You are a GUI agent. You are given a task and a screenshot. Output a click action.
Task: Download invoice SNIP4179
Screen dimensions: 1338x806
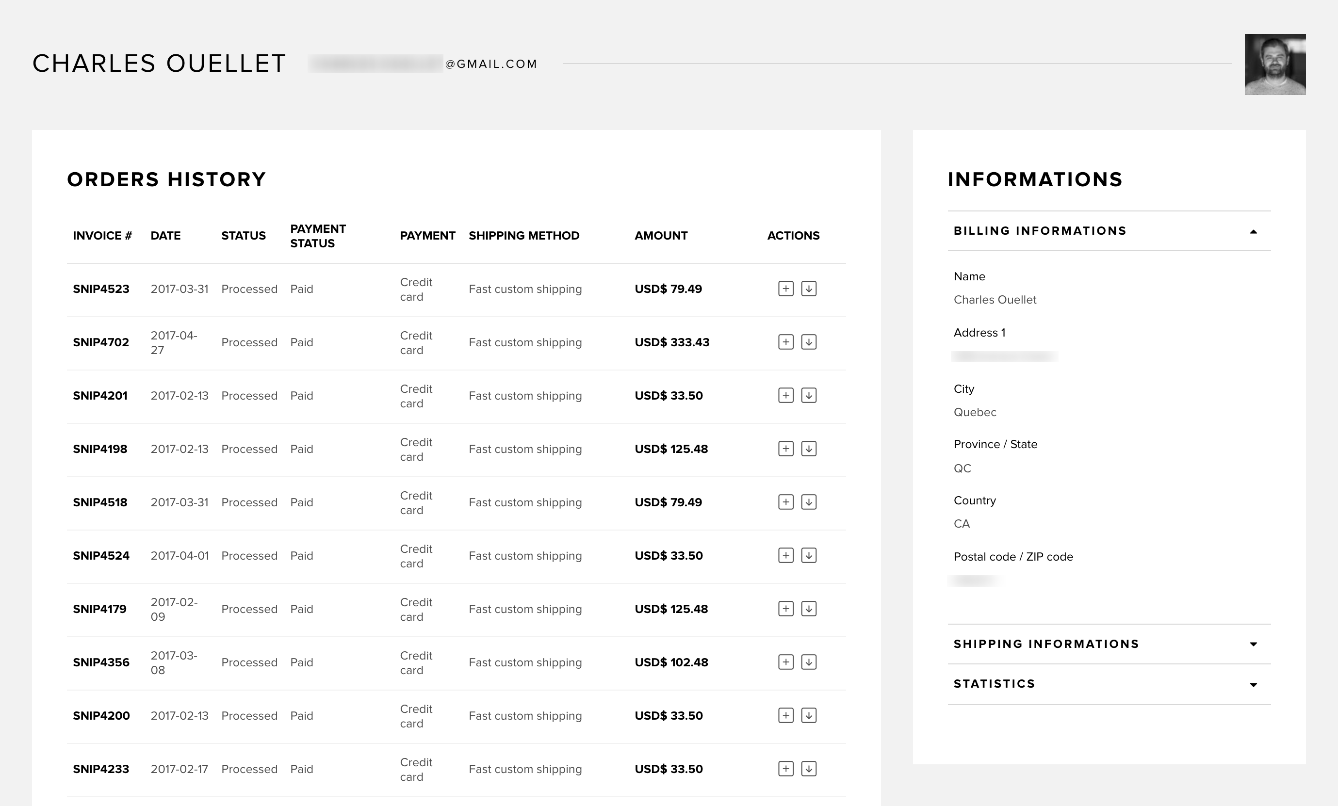[x=809, y=609]
